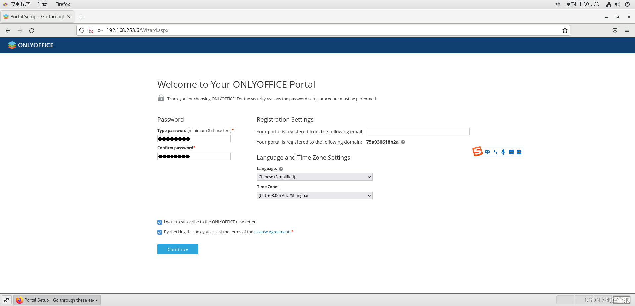The height and width of the screenshot is (306, 635).
Task: Click the address bar URL 192.168.253.6/Wizard.aspx
Action: pyautogui.click(x=137, y=30)
